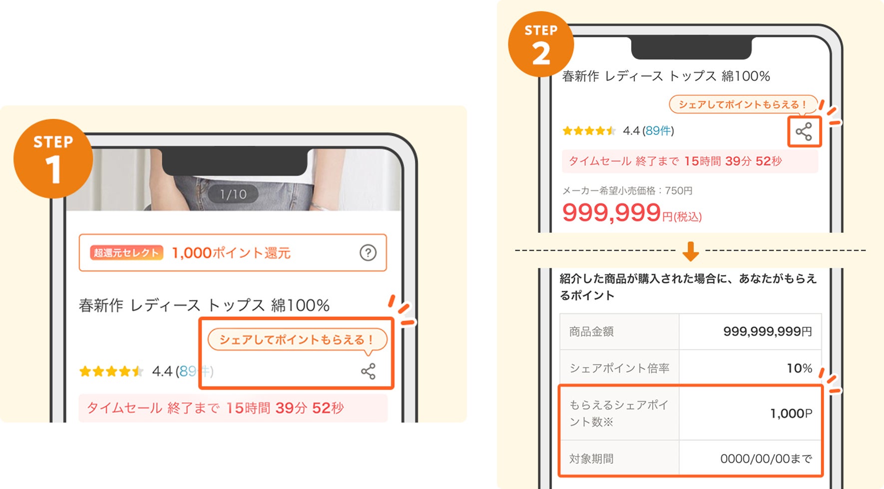
Task: Open the question mark help icon
Action: click(368, 253)
